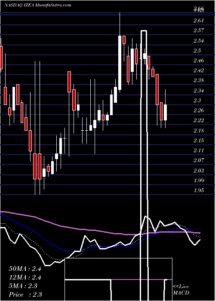
Task: Click the 2.07 price axis label
Action: (199, 160)
